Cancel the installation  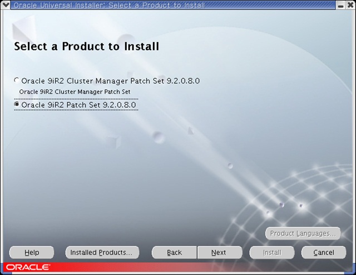(324, 252)
